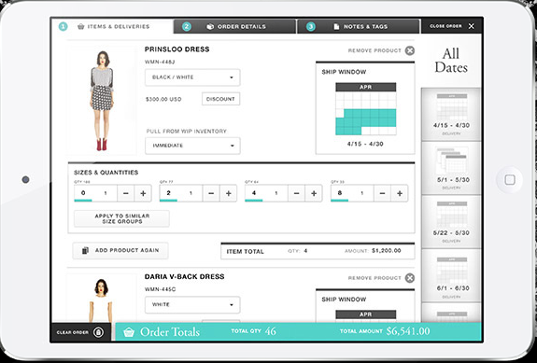Increase quantity for size 0
This screenshot has height=363, width=537.
click(143, 193)
